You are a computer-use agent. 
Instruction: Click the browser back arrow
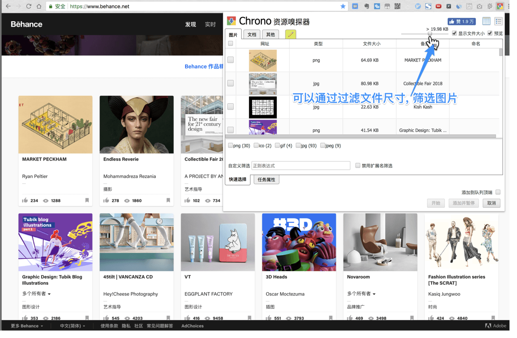(8, 6)
